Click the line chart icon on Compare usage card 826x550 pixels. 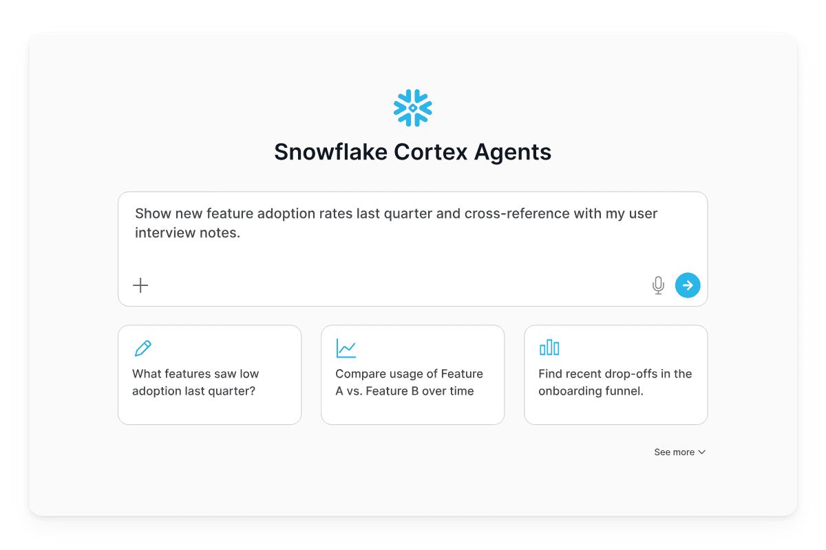pyautogui.click(x=346, y=349)
